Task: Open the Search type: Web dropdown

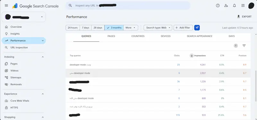Action: (158, 28)
